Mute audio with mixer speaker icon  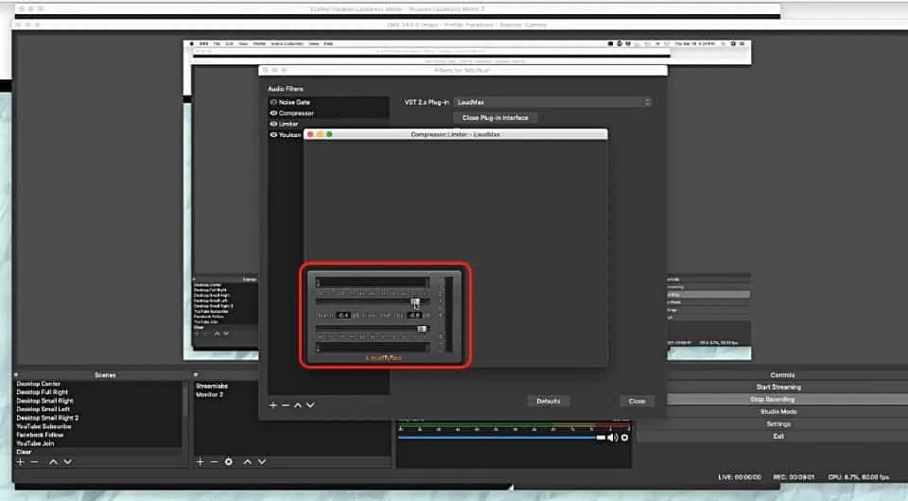613,438
